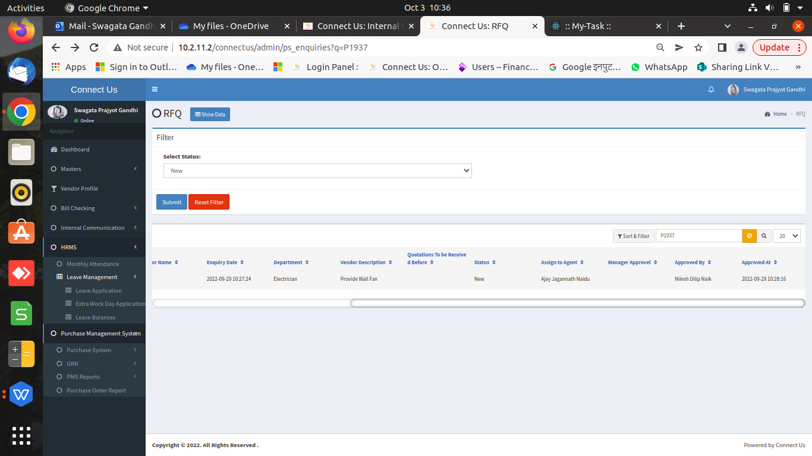Click Show Data button
812x456 pixels.
(x=210, y=114)
